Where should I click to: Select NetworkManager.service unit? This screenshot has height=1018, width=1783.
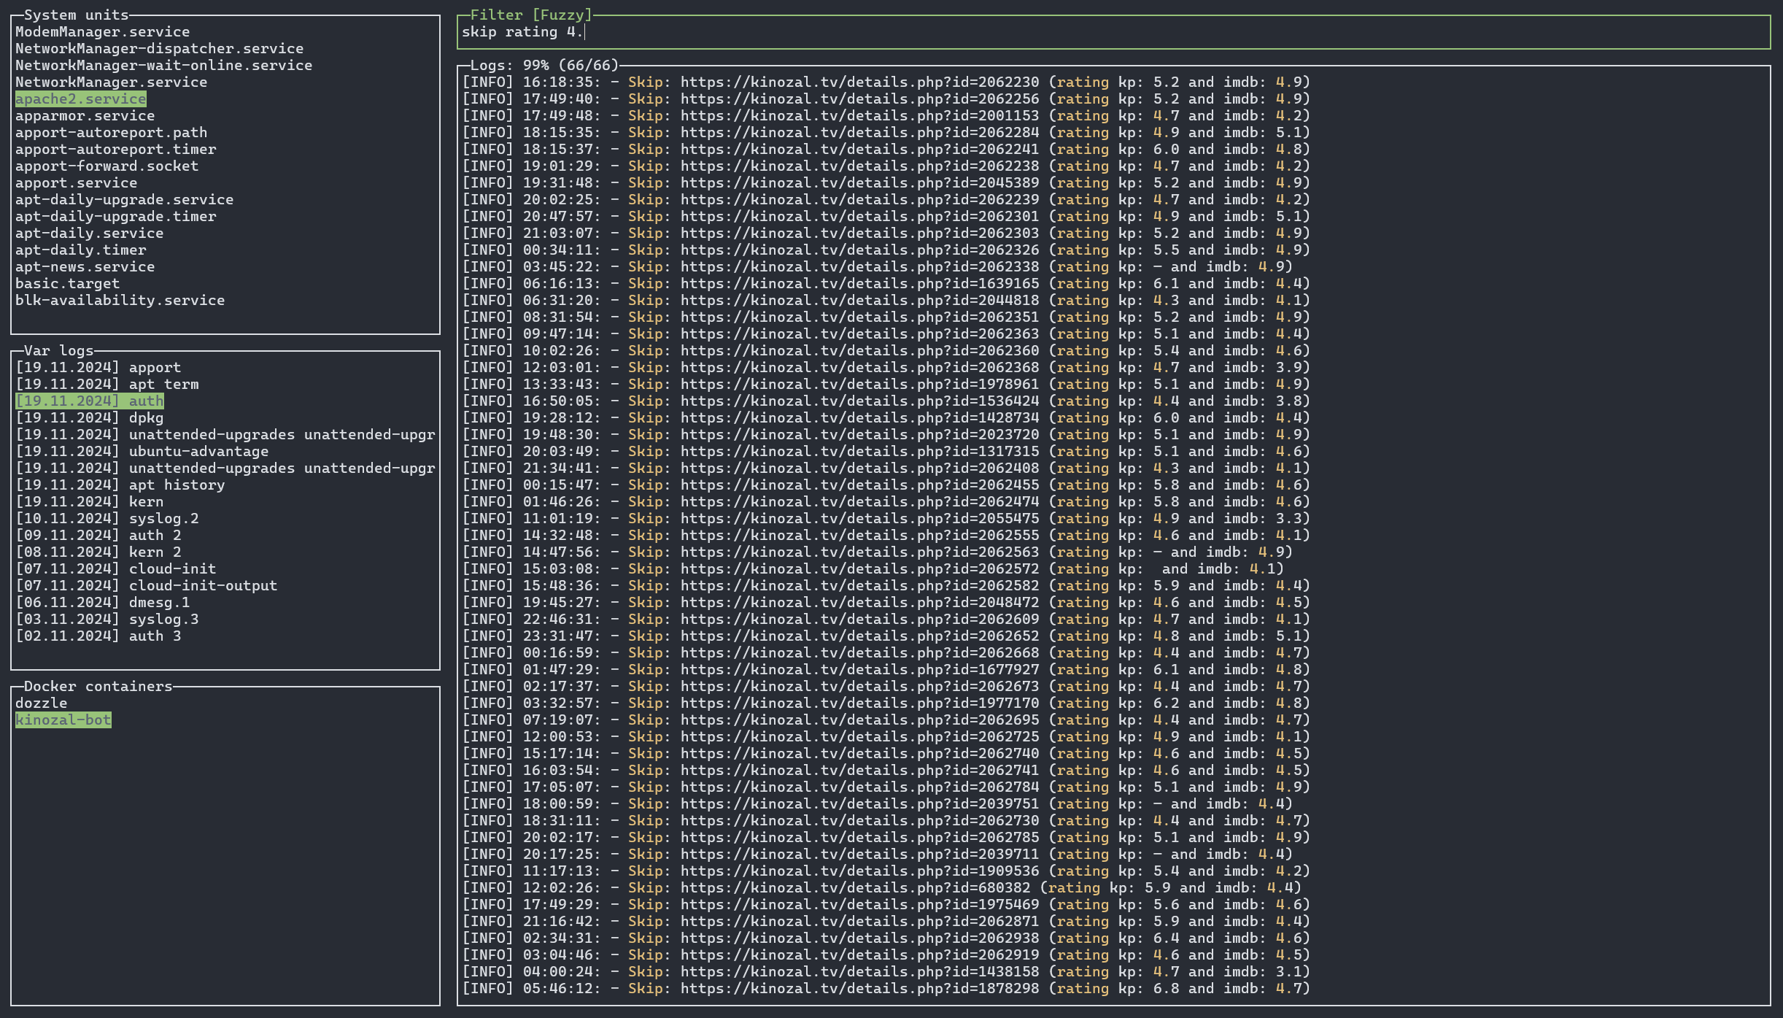tap(111, 82)
